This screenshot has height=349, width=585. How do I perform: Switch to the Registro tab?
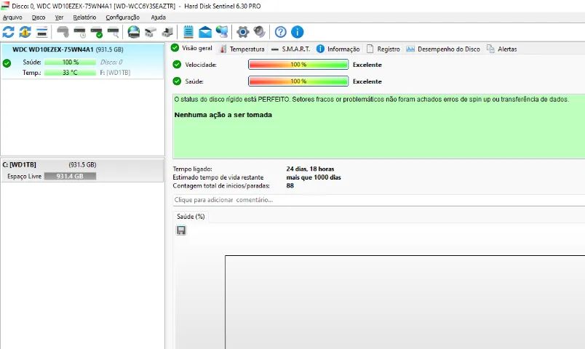coord(383,49)
